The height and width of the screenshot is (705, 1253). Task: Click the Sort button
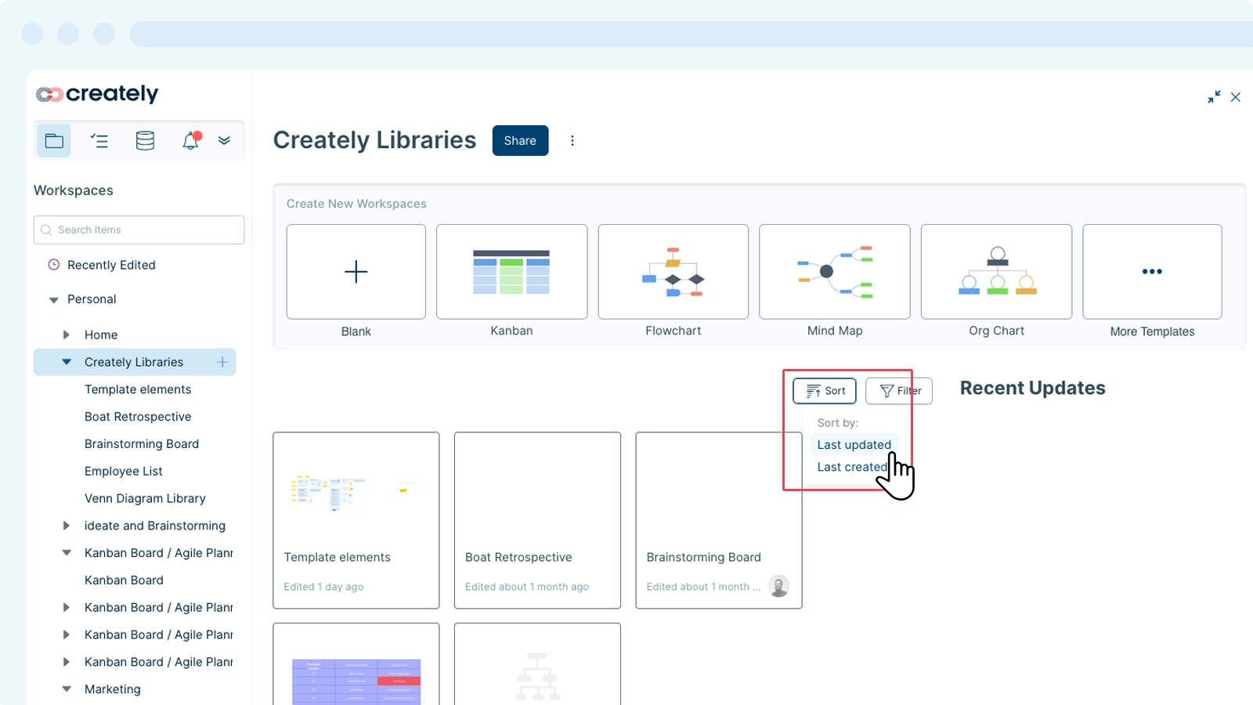[x=825, y=391]
